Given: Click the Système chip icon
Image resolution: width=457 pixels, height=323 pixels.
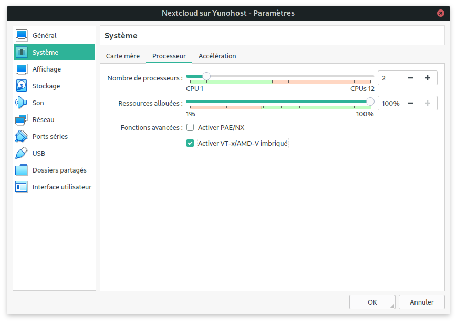Looking at the screenshot, I should [x=22, y=52].
